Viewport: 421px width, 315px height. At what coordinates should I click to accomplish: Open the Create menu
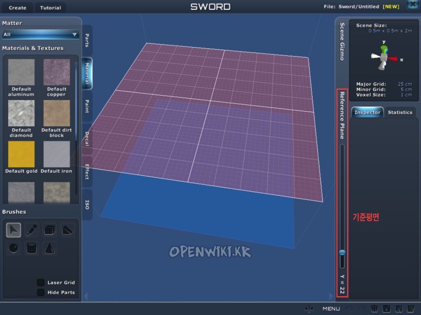[17, 8]
